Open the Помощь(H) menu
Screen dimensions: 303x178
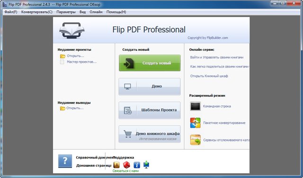tap(116, 12)
